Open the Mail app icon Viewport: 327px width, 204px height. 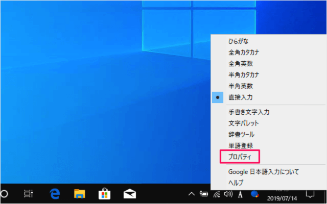point(129,194)
